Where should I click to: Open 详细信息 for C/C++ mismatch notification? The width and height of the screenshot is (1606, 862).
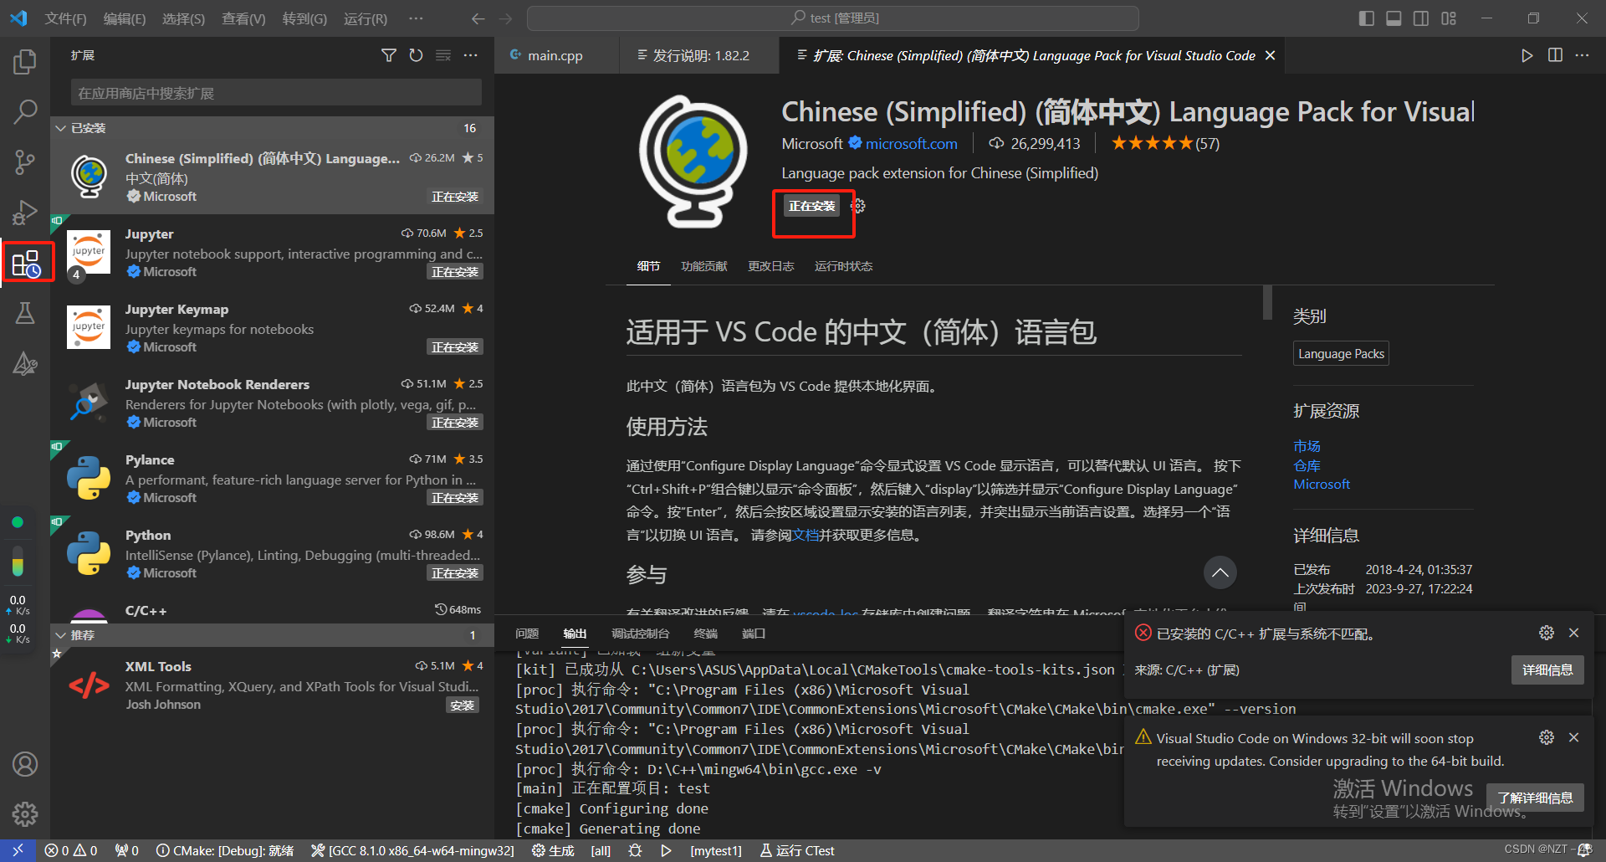(1547, 670)
